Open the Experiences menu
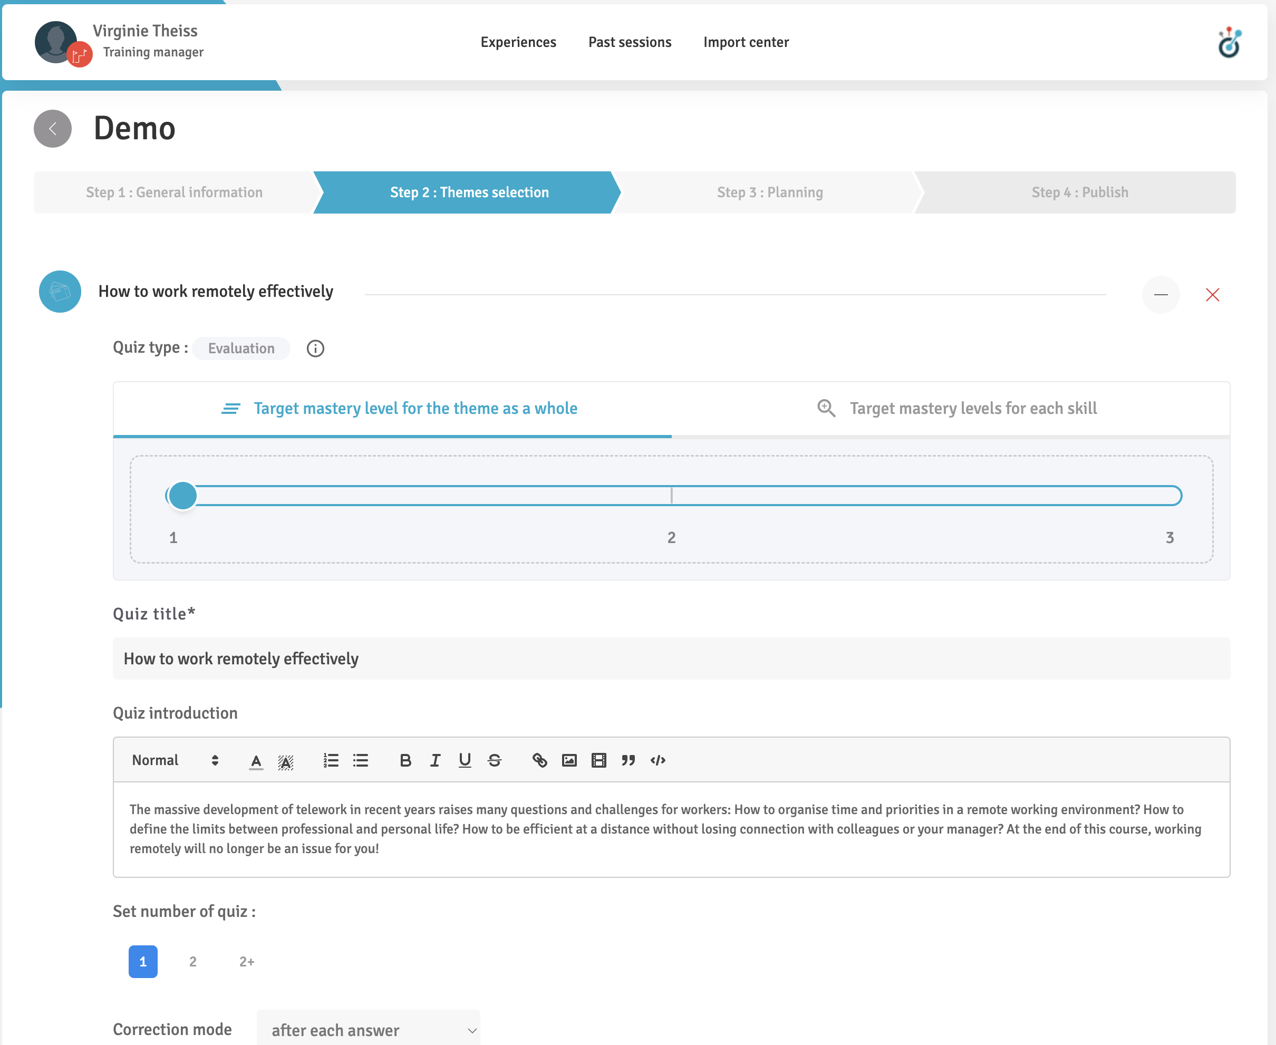This screenshot has height=1045, width=1276. [518, 42]
